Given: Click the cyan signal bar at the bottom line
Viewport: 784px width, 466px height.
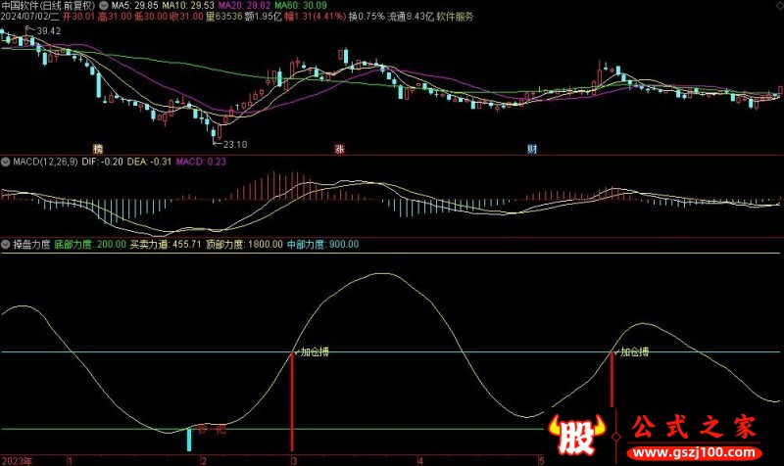Looking at the screenshot, I should 189,439.
